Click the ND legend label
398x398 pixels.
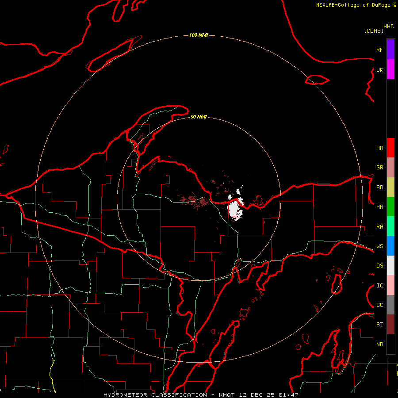(x=379, y=344)
